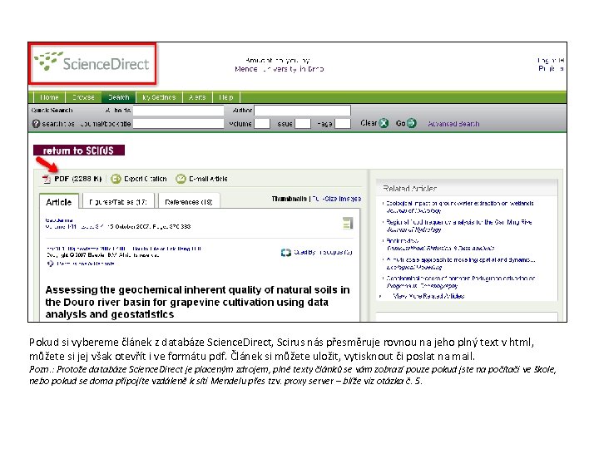Open the Browse menu tab
Viewport: 599px width, 449px height.
pos(83,97)
